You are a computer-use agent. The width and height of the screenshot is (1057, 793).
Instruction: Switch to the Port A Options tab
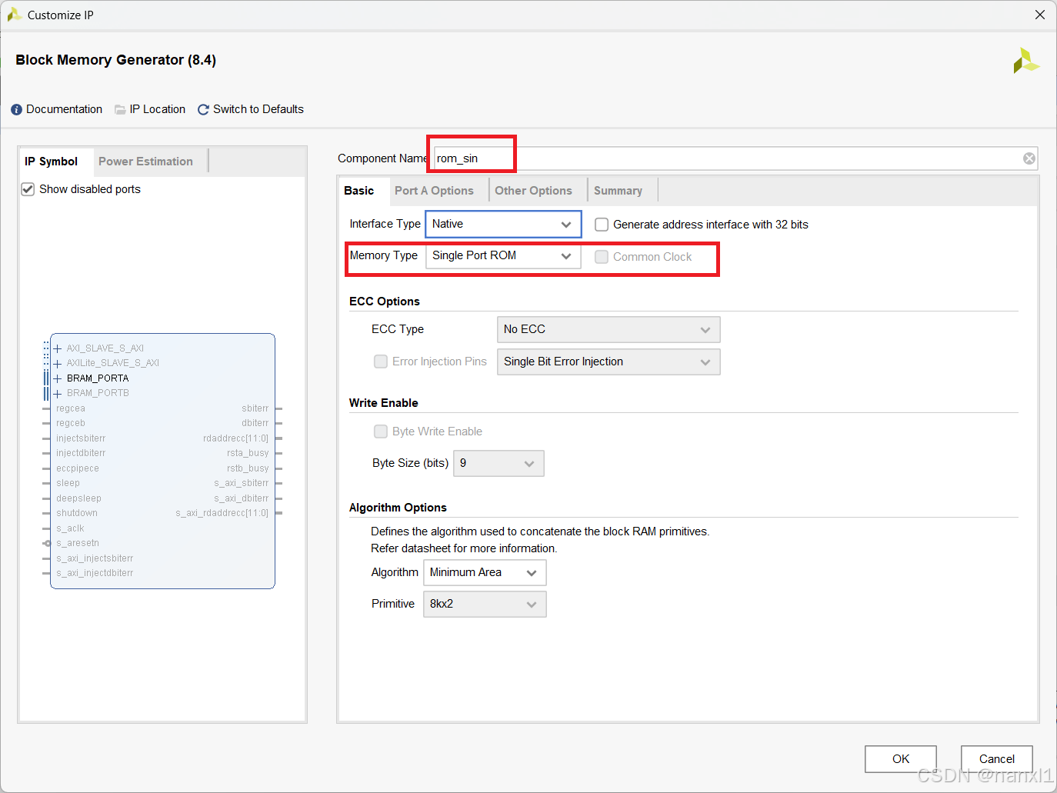click(435, 191)
